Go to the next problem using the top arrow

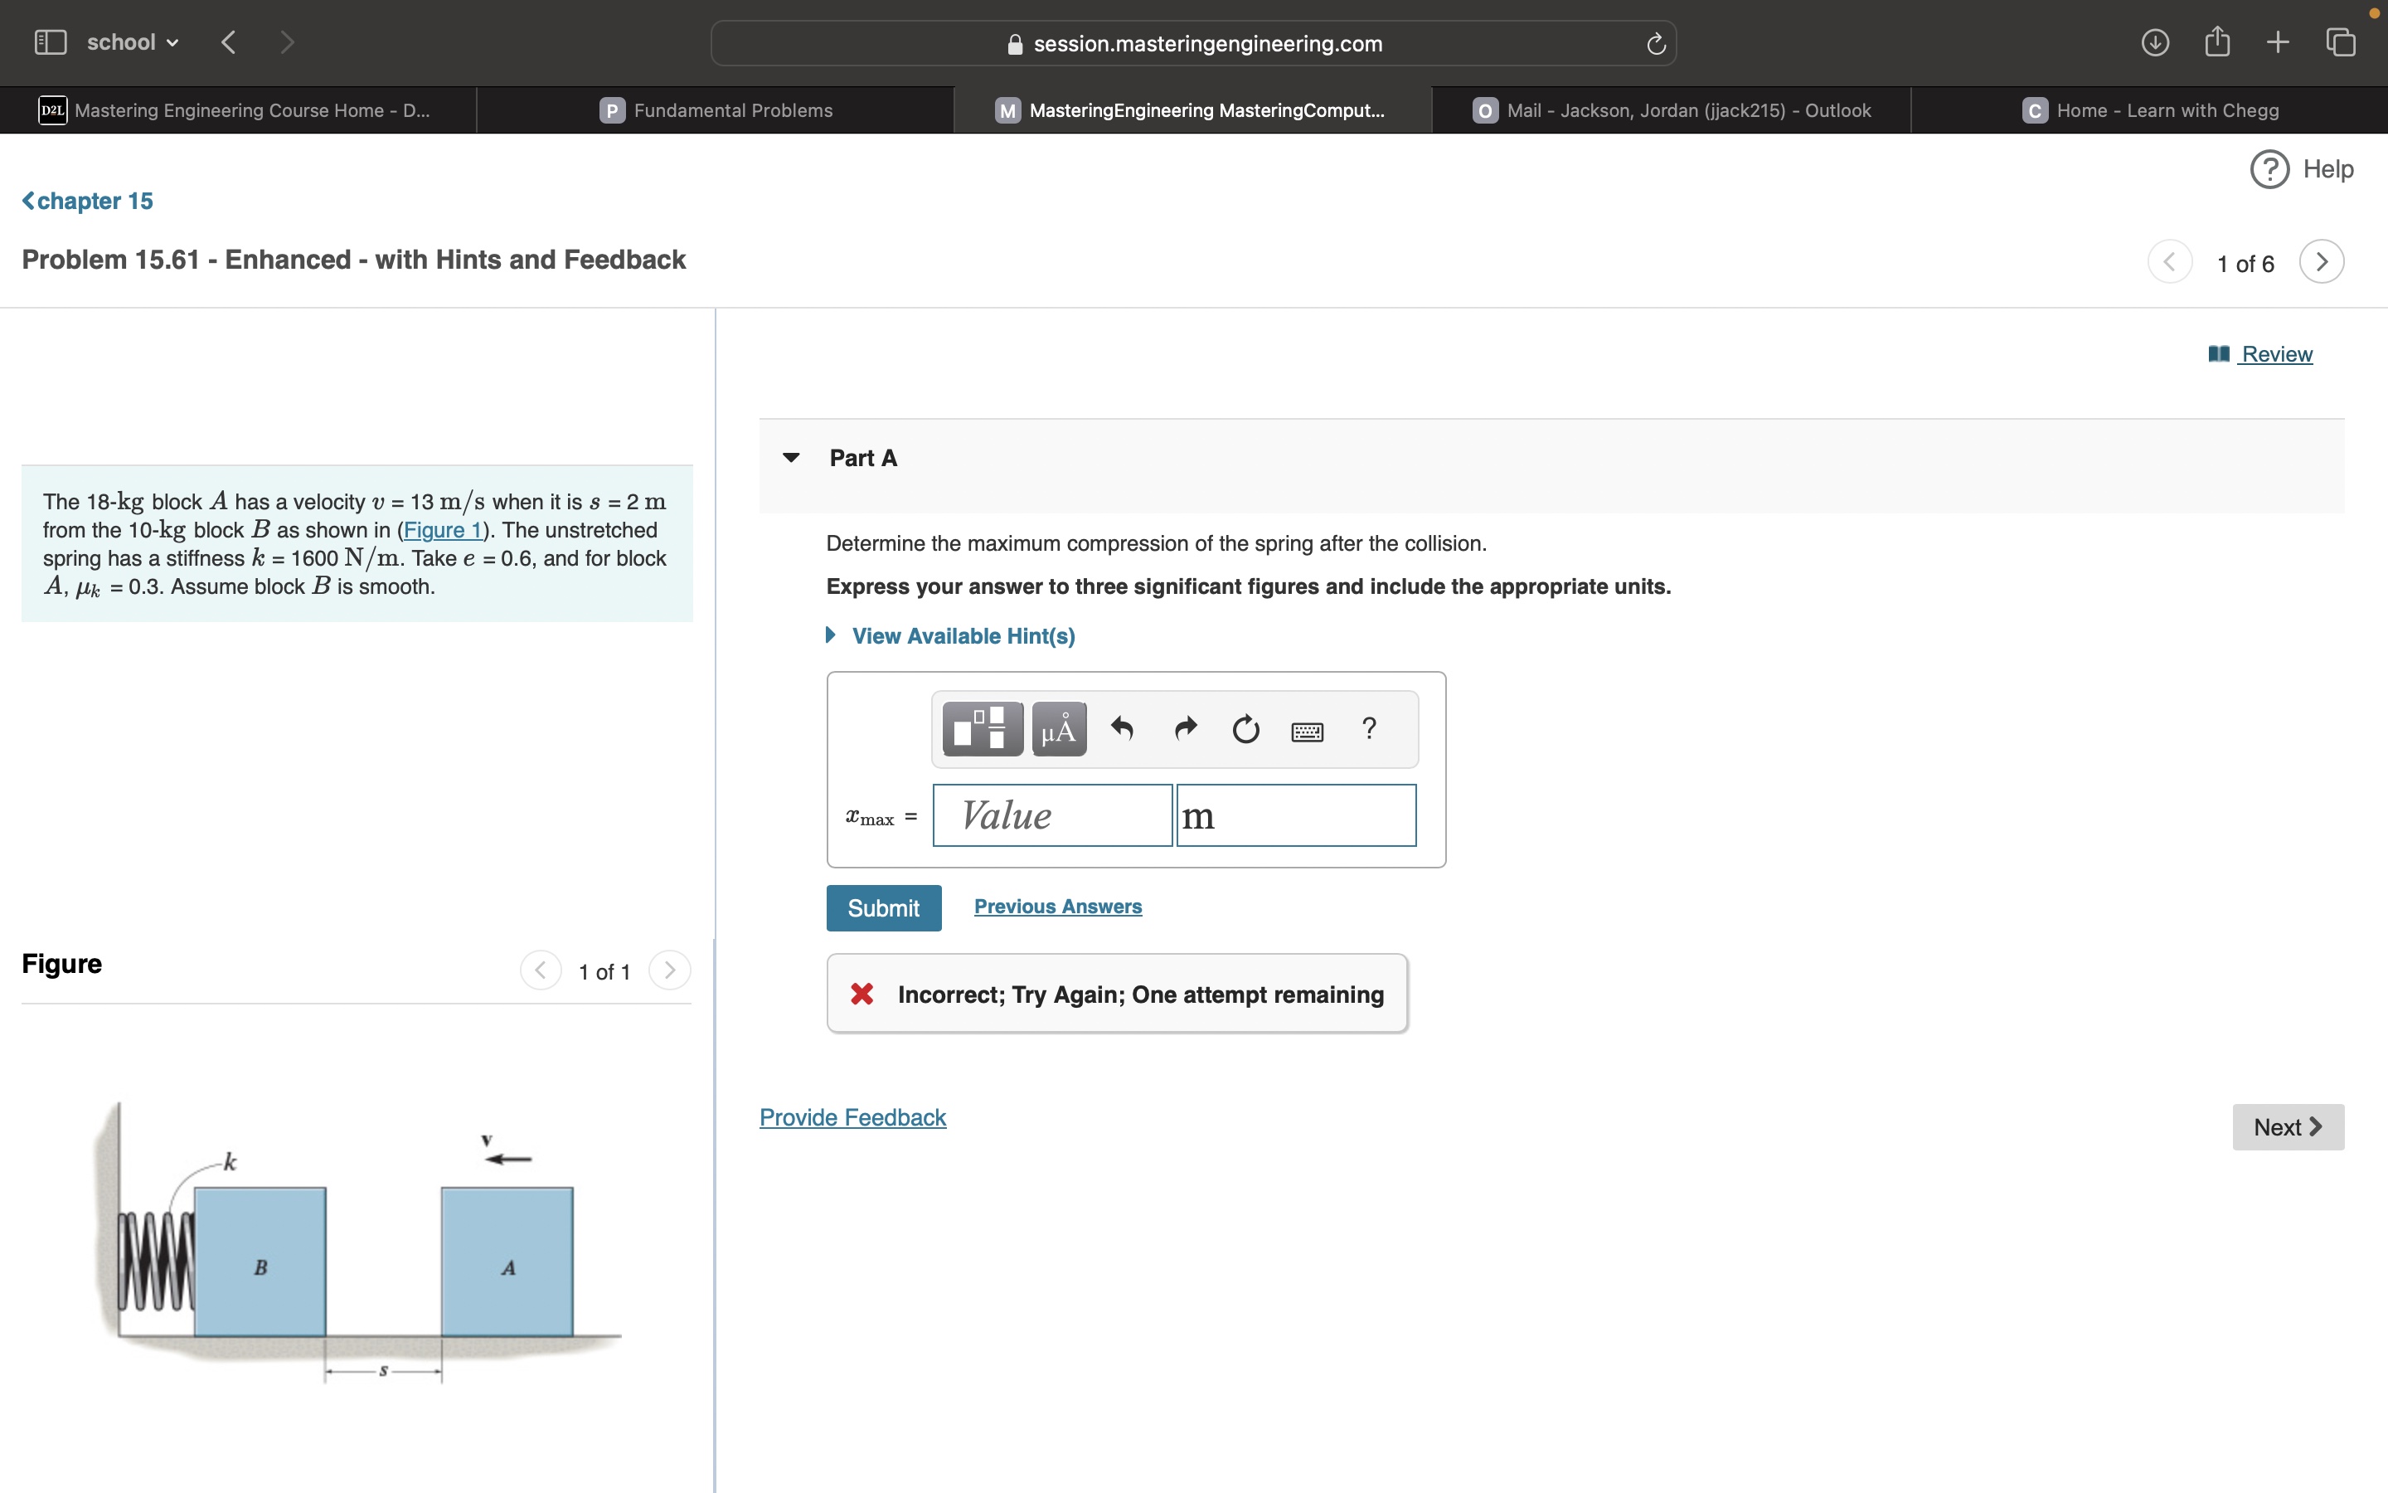[2321, 261]
